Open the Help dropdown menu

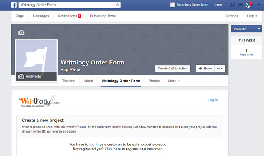[x=252, y=16]
